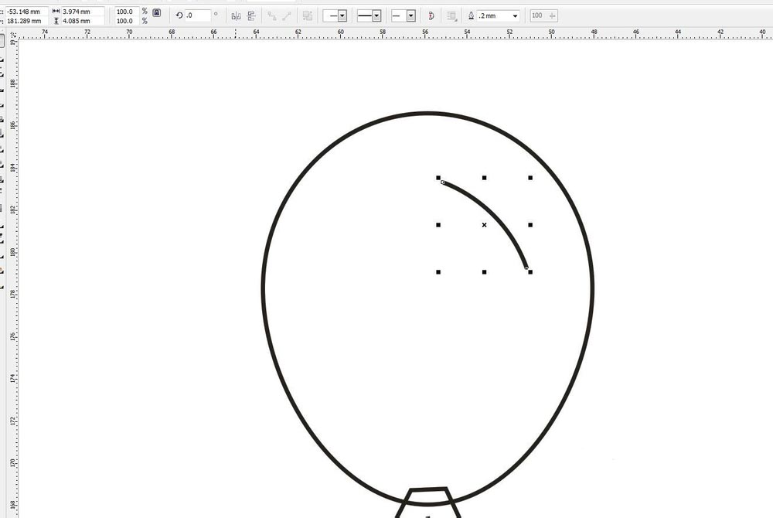Image resolution: width=773 pixels, height=518 pixels.
Task: Click the bottom-middle selection handle of the arc
Action: tap(484, 272)
